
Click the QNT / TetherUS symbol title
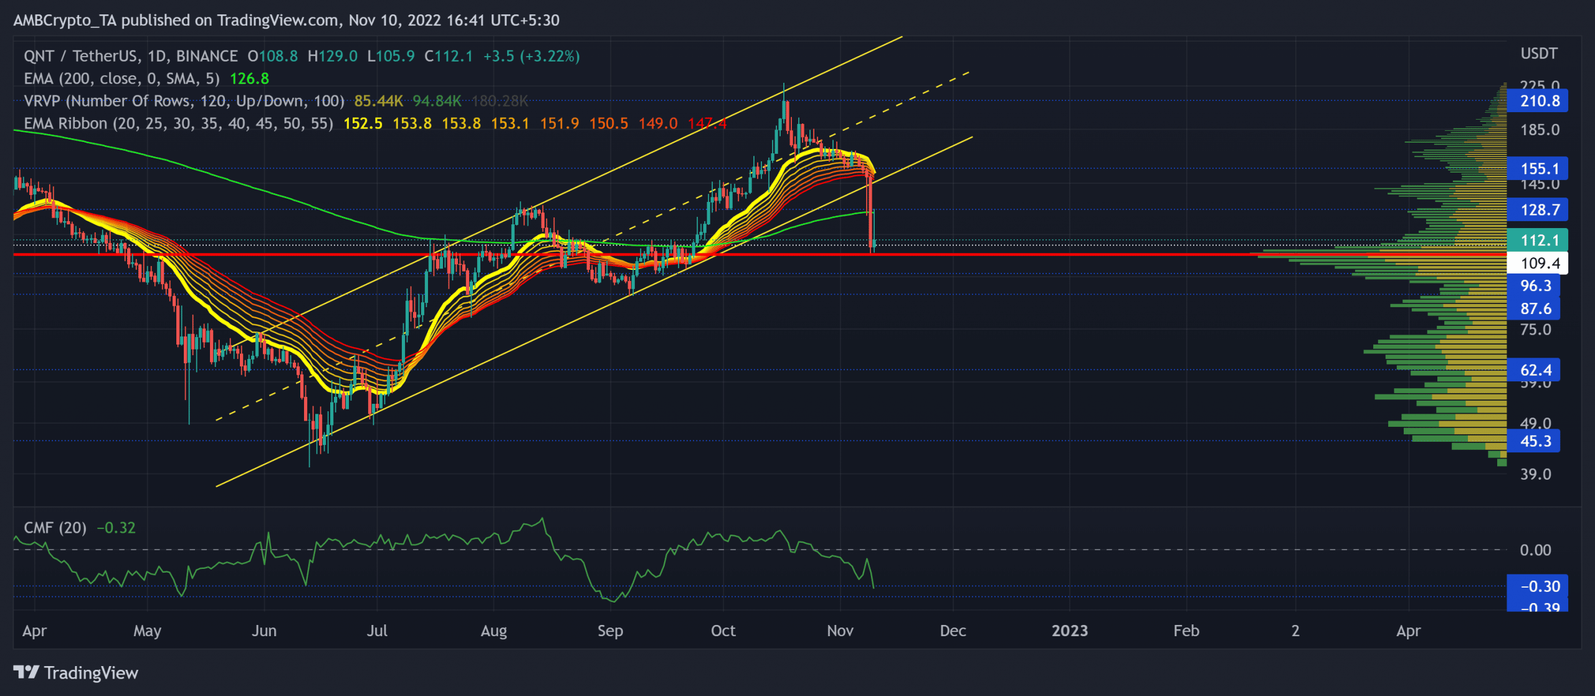tap(130, 56)
